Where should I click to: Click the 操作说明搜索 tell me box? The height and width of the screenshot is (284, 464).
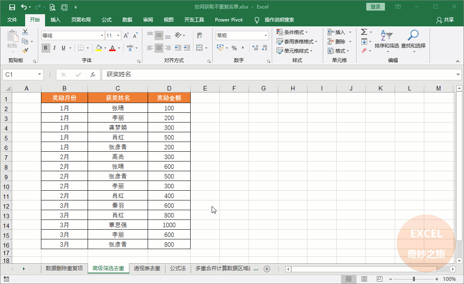click(279, 20)
